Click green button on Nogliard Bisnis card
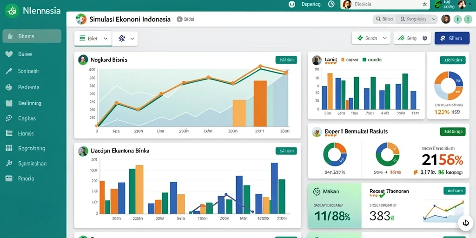 point(286,60)
